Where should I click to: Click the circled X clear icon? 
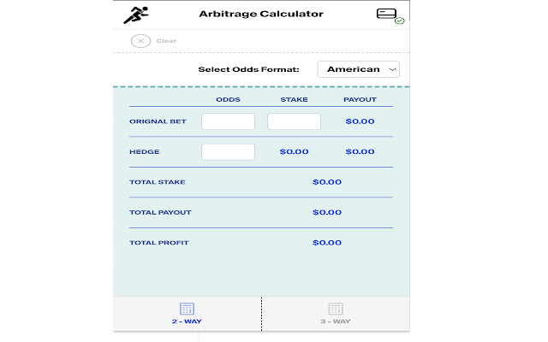140,40
